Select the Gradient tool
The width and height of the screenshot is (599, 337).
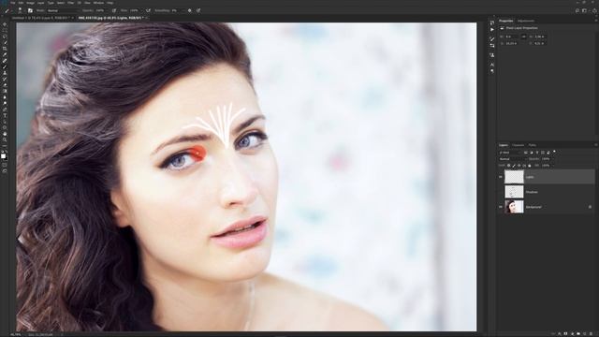coord(5,91)
